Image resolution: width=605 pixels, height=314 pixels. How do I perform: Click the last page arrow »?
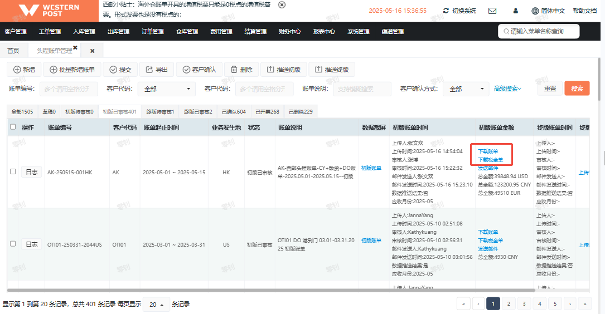(585, 304)
